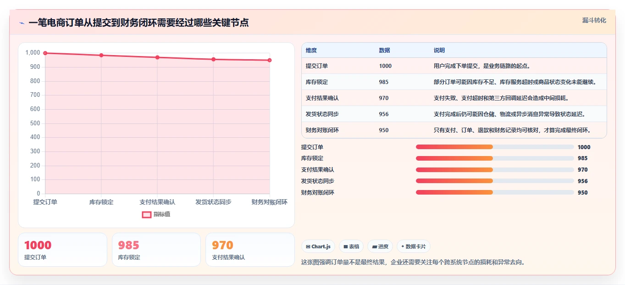The width and height of the screenshot is (625, 285).
Task: Click the 发货状态同步 cell in the table
Action: (322, 114)
